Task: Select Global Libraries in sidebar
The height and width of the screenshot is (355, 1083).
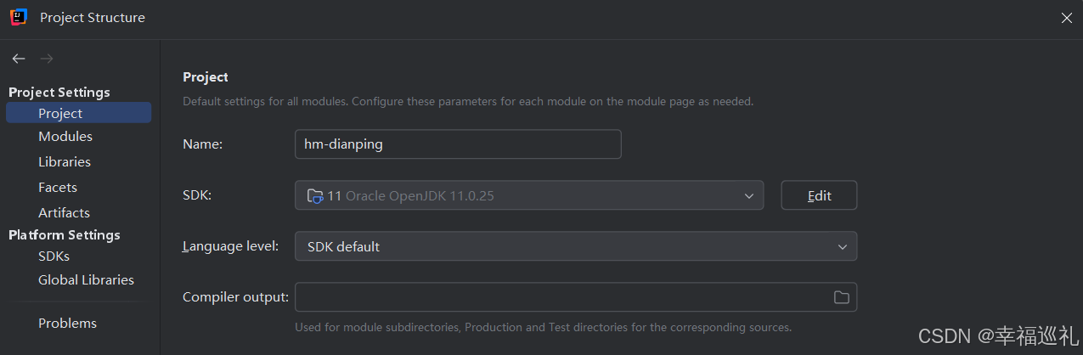Action: point(86,279)
